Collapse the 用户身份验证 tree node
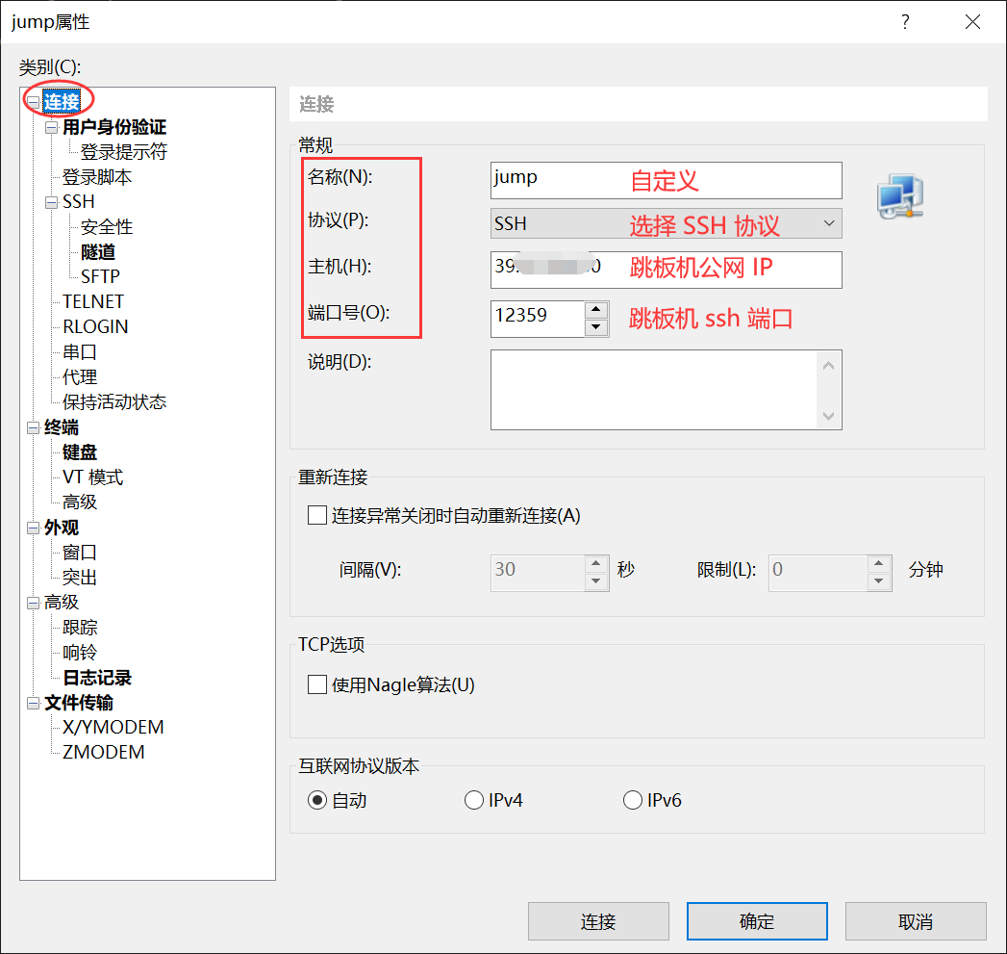Image resolution: width=1007 pixels, height=954 pixels. 51,127
